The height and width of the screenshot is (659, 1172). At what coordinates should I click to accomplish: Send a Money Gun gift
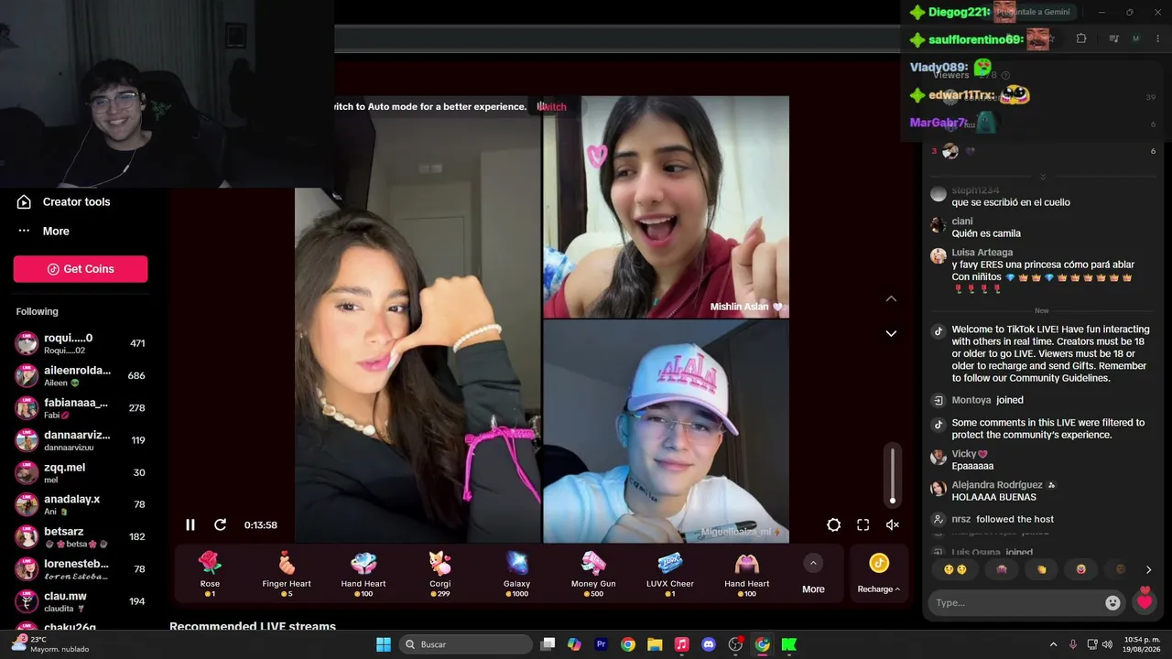593,574
